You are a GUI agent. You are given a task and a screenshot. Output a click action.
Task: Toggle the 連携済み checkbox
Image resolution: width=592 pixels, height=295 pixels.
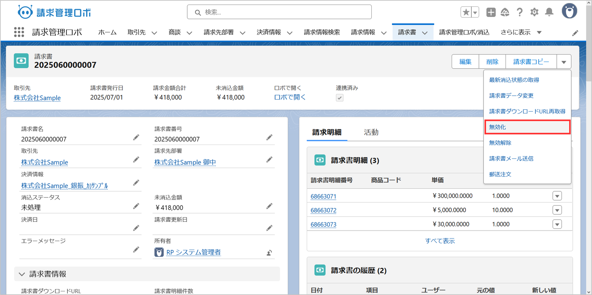pyautogui.click(x=340, y=98)
